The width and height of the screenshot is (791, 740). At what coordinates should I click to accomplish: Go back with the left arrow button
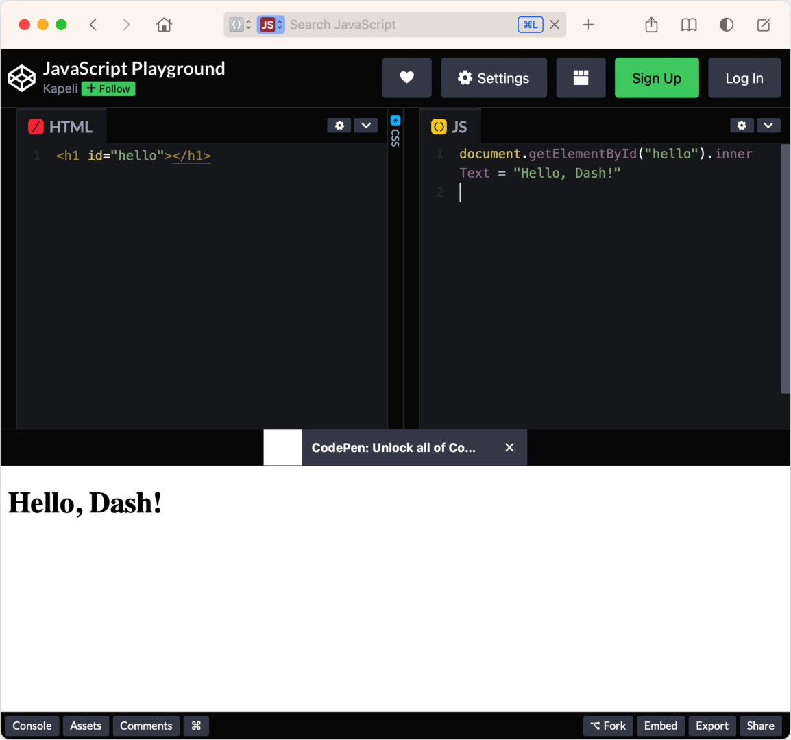tap(93, 25)
